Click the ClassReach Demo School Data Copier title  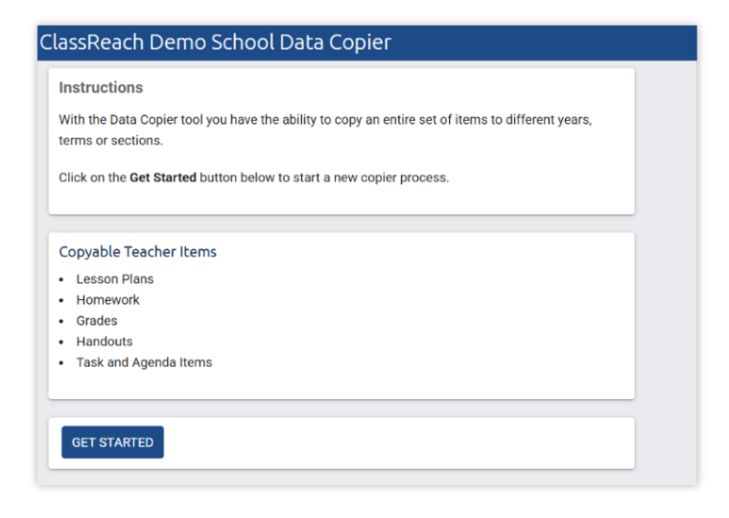(215, 43)
